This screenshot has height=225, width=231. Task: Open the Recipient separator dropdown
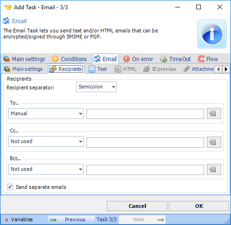[96, 87]
